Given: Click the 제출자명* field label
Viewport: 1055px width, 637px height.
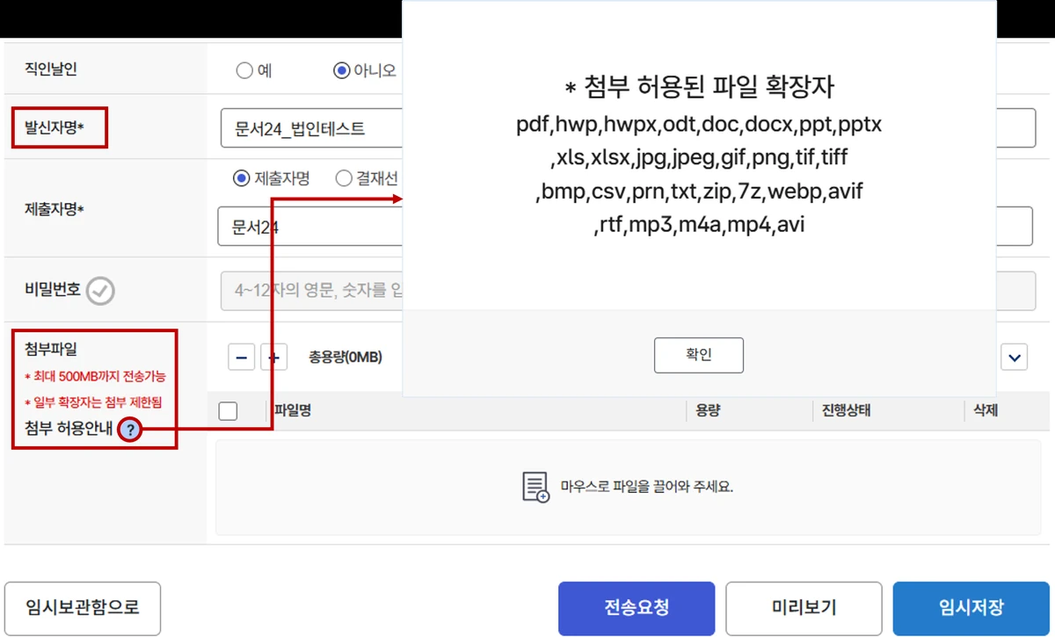Looking at the screenshot, I should [55, 210].
